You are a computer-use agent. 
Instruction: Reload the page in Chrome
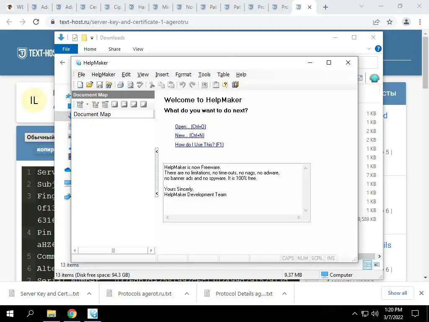coord(36,22)
